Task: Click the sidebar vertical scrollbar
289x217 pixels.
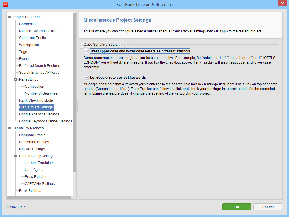Action: (75, 93)
